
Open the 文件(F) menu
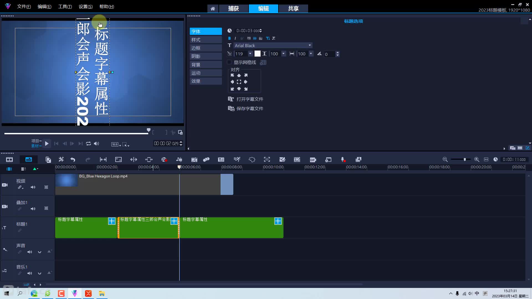coord(24,7)
